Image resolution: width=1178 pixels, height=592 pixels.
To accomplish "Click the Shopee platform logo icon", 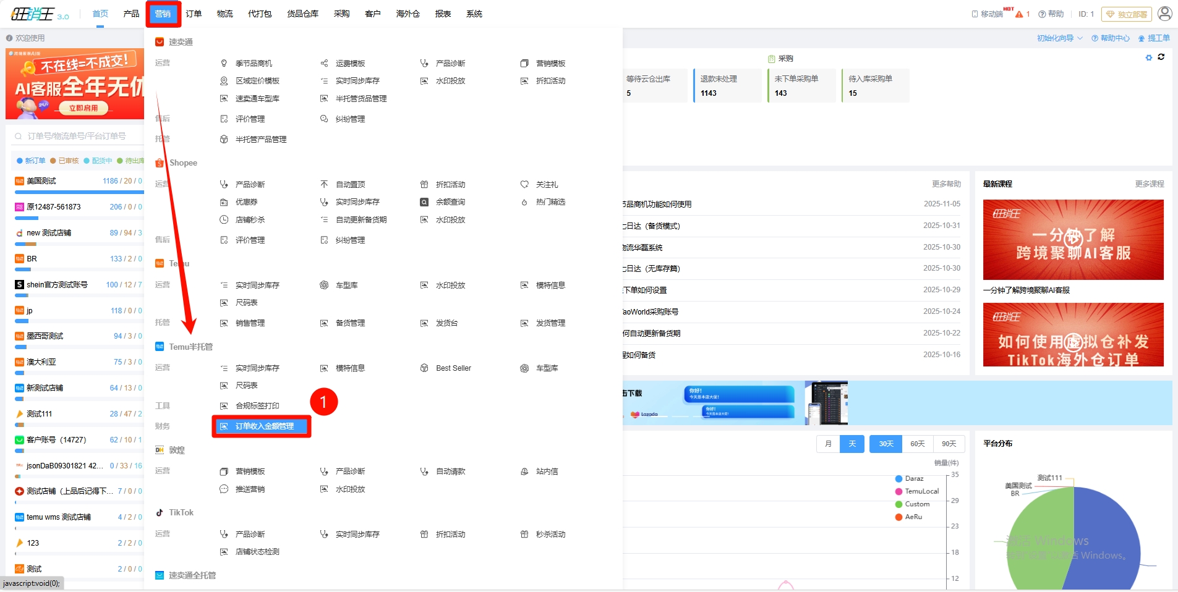I will click(x=160, y=163).
